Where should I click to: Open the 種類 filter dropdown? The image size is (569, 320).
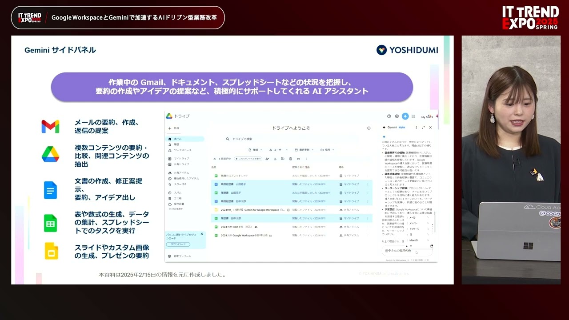tap(255, 150)
